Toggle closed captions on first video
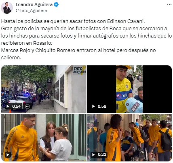This screenshot has width=173, height=163. tap(27, 107)
